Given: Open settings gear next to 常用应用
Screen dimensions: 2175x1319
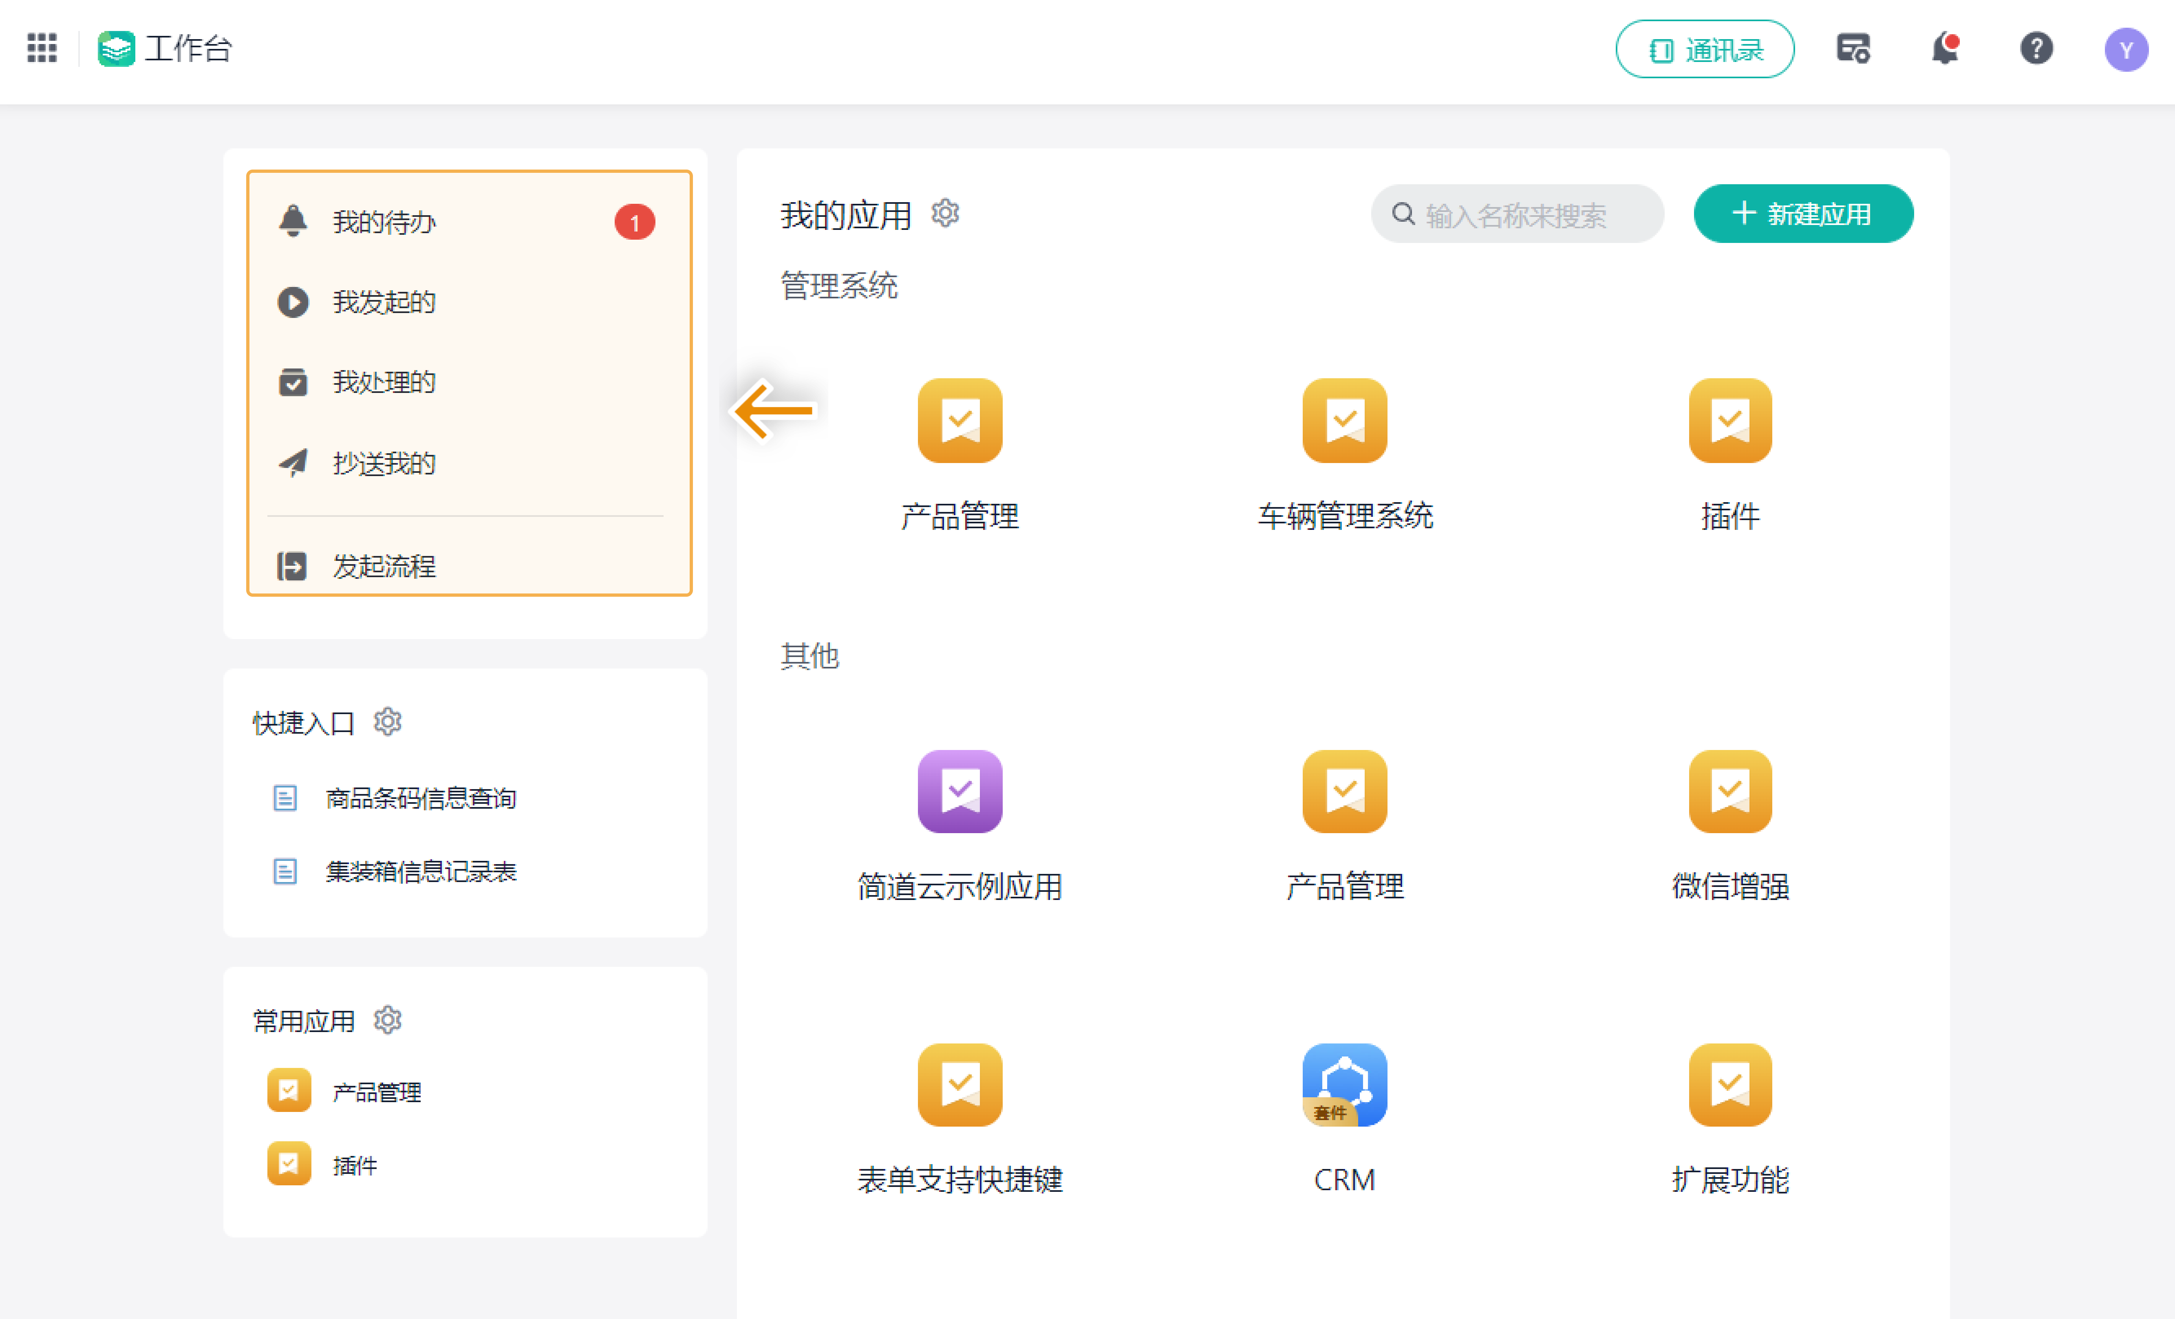Looking at the screenshot, I should pyautogui.click(x=388, y=1021).
